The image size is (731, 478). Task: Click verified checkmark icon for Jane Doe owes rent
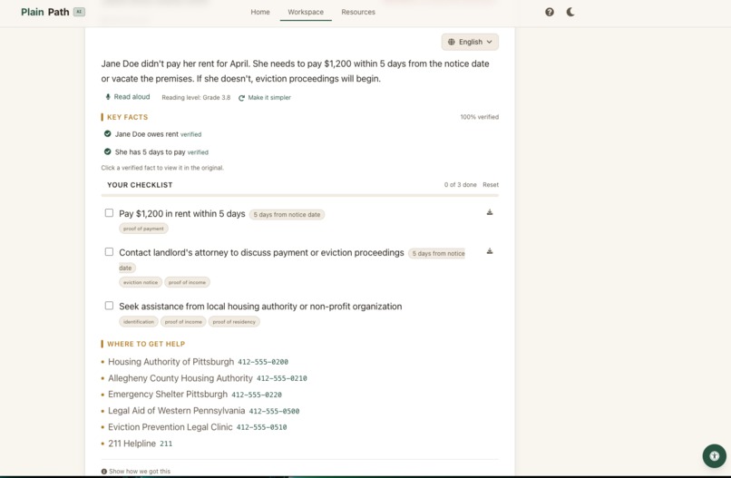click(x=108, y=134)
